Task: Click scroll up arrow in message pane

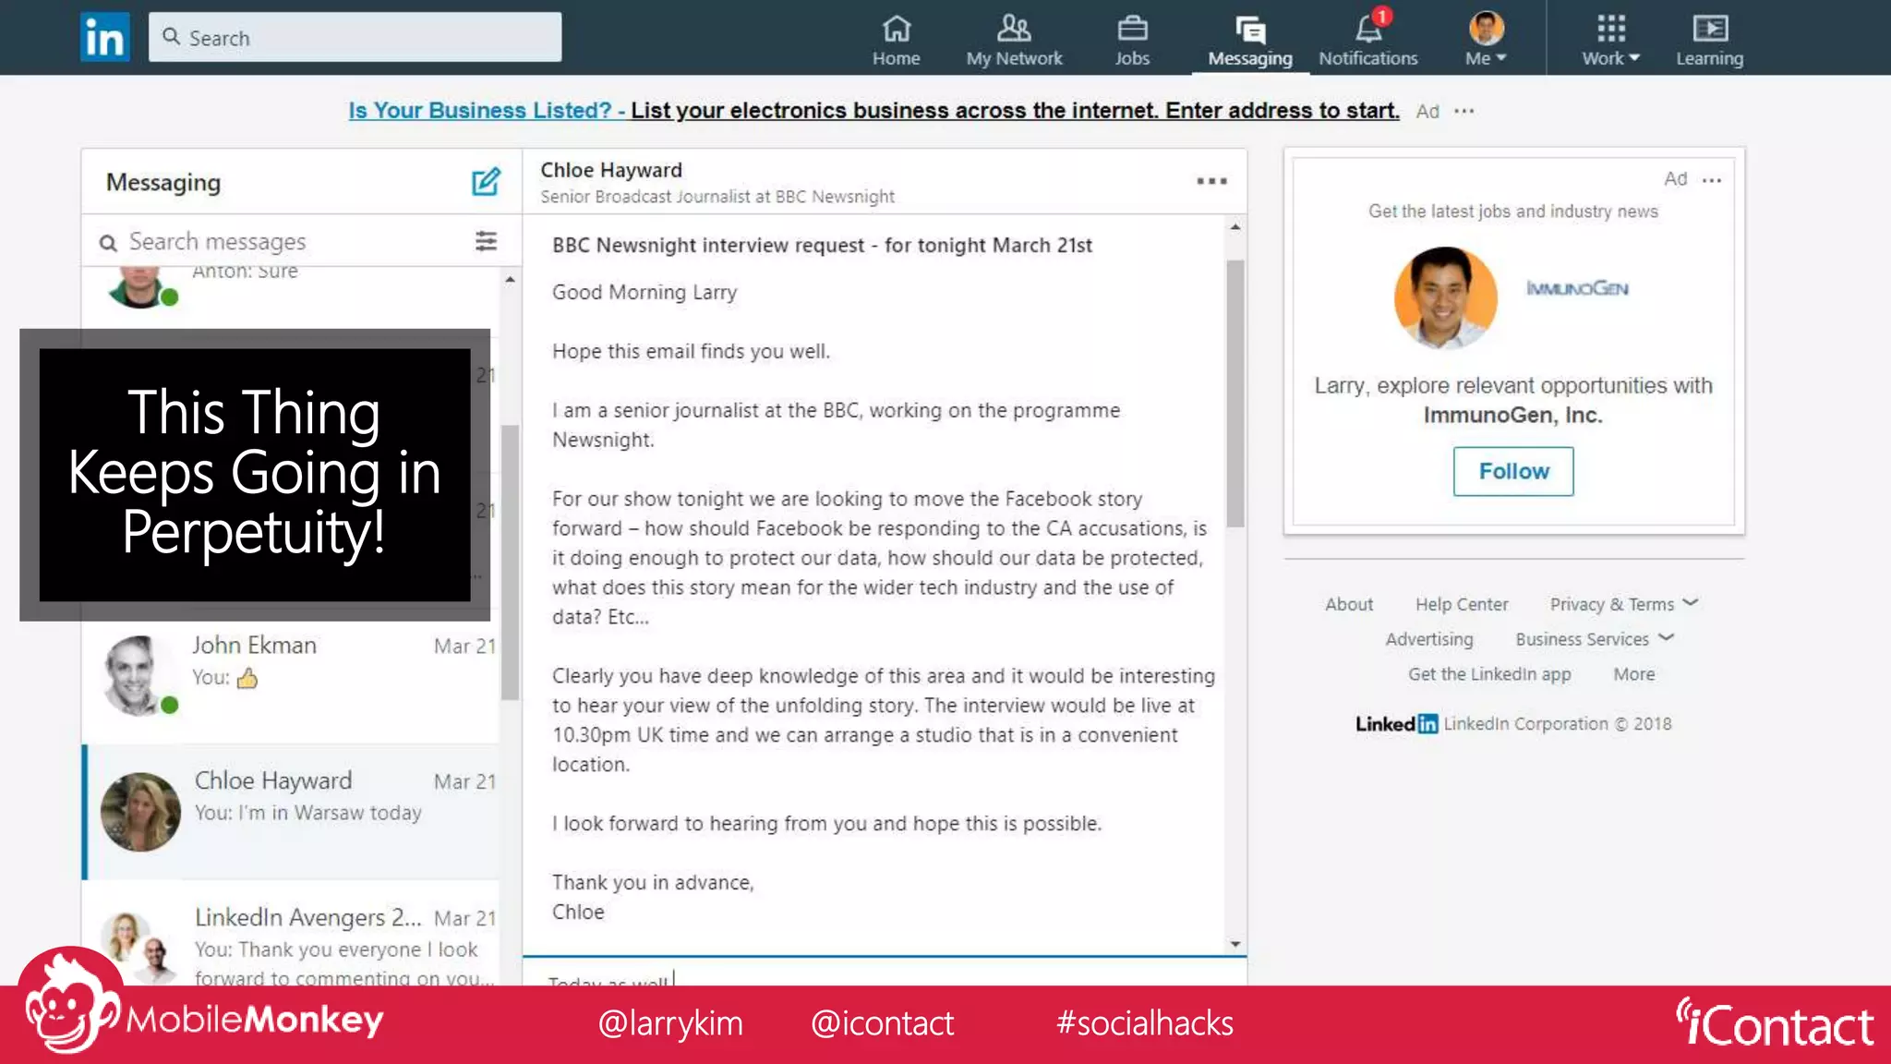Action: coord(1235,227)
